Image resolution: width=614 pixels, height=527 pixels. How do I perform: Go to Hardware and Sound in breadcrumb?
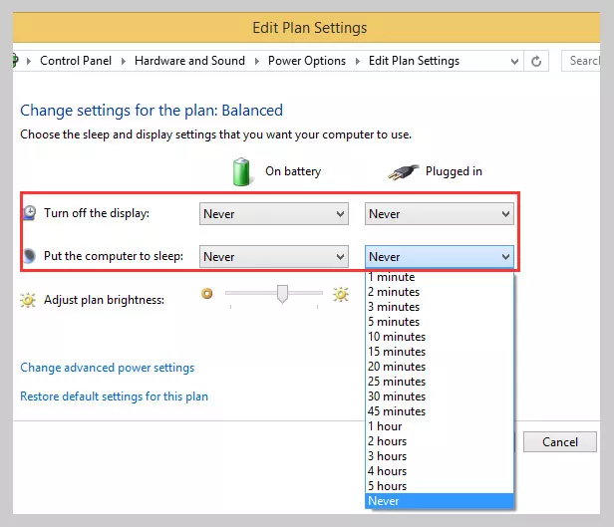[x=189, y=61]
